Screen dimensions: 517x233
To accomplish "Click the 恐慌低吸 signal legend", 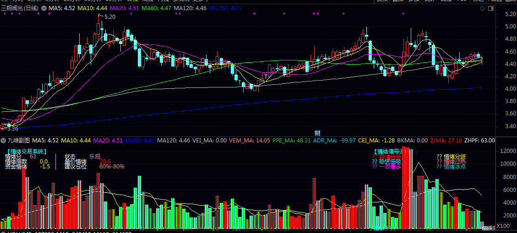I will point(386,162).
